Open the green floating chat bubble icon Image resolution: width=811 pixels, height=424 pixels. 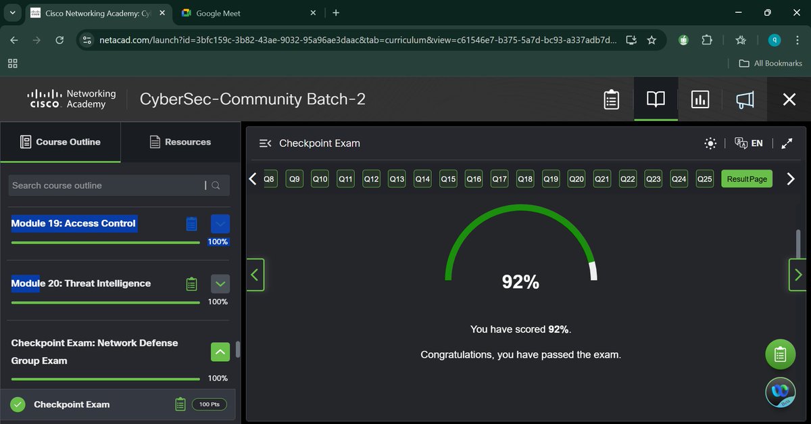780,354
